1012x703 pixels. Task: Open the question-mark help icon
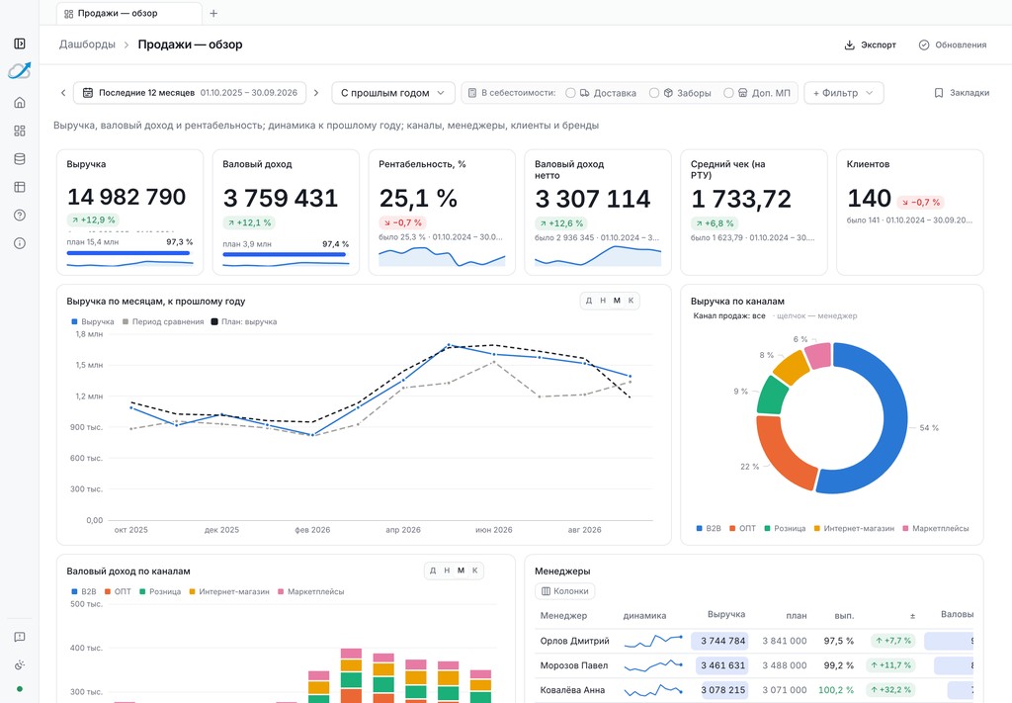point(20,215)
